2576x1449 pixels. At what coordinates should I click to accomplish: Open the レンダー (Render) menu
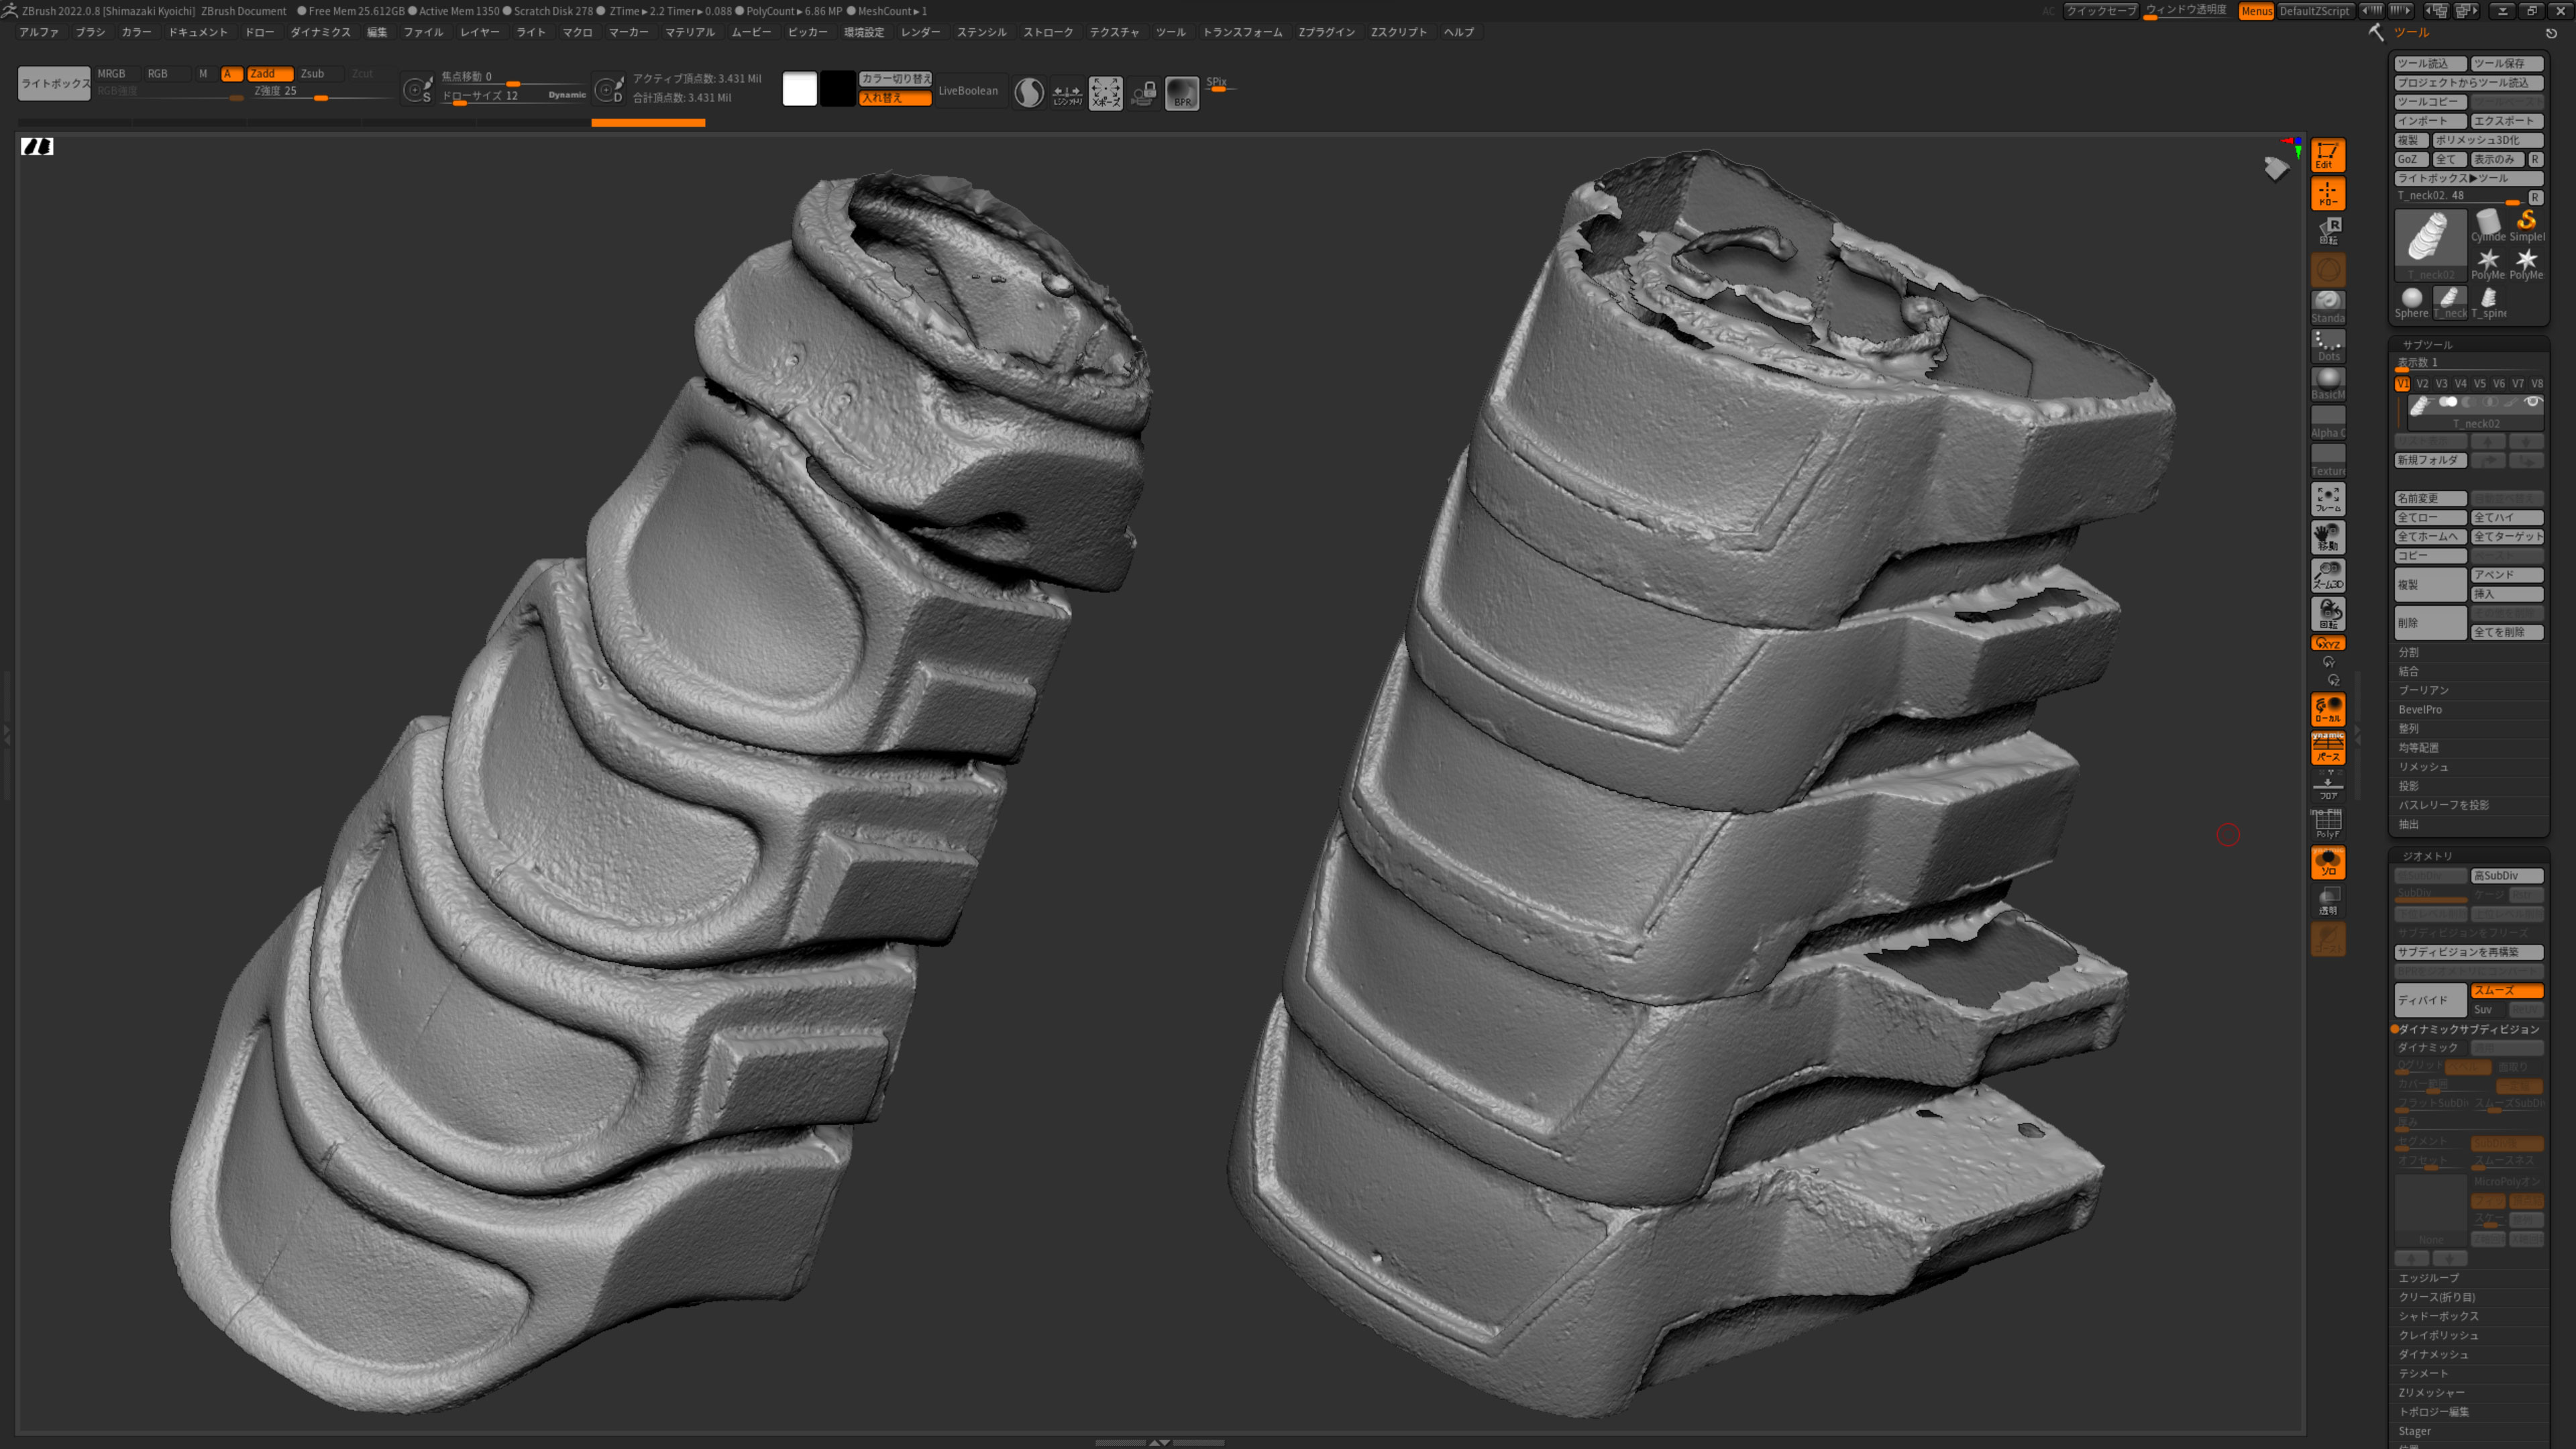tap(919, 32)
